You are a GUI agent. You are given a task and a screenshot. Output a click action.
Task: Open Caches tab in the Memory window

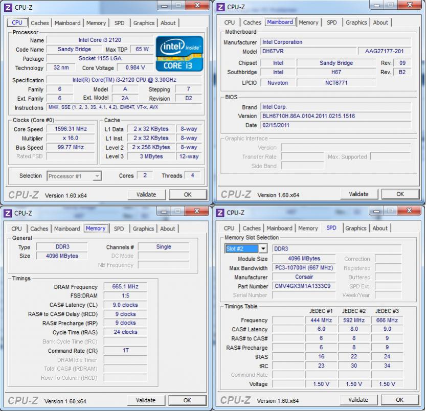(x=39, y=229)
